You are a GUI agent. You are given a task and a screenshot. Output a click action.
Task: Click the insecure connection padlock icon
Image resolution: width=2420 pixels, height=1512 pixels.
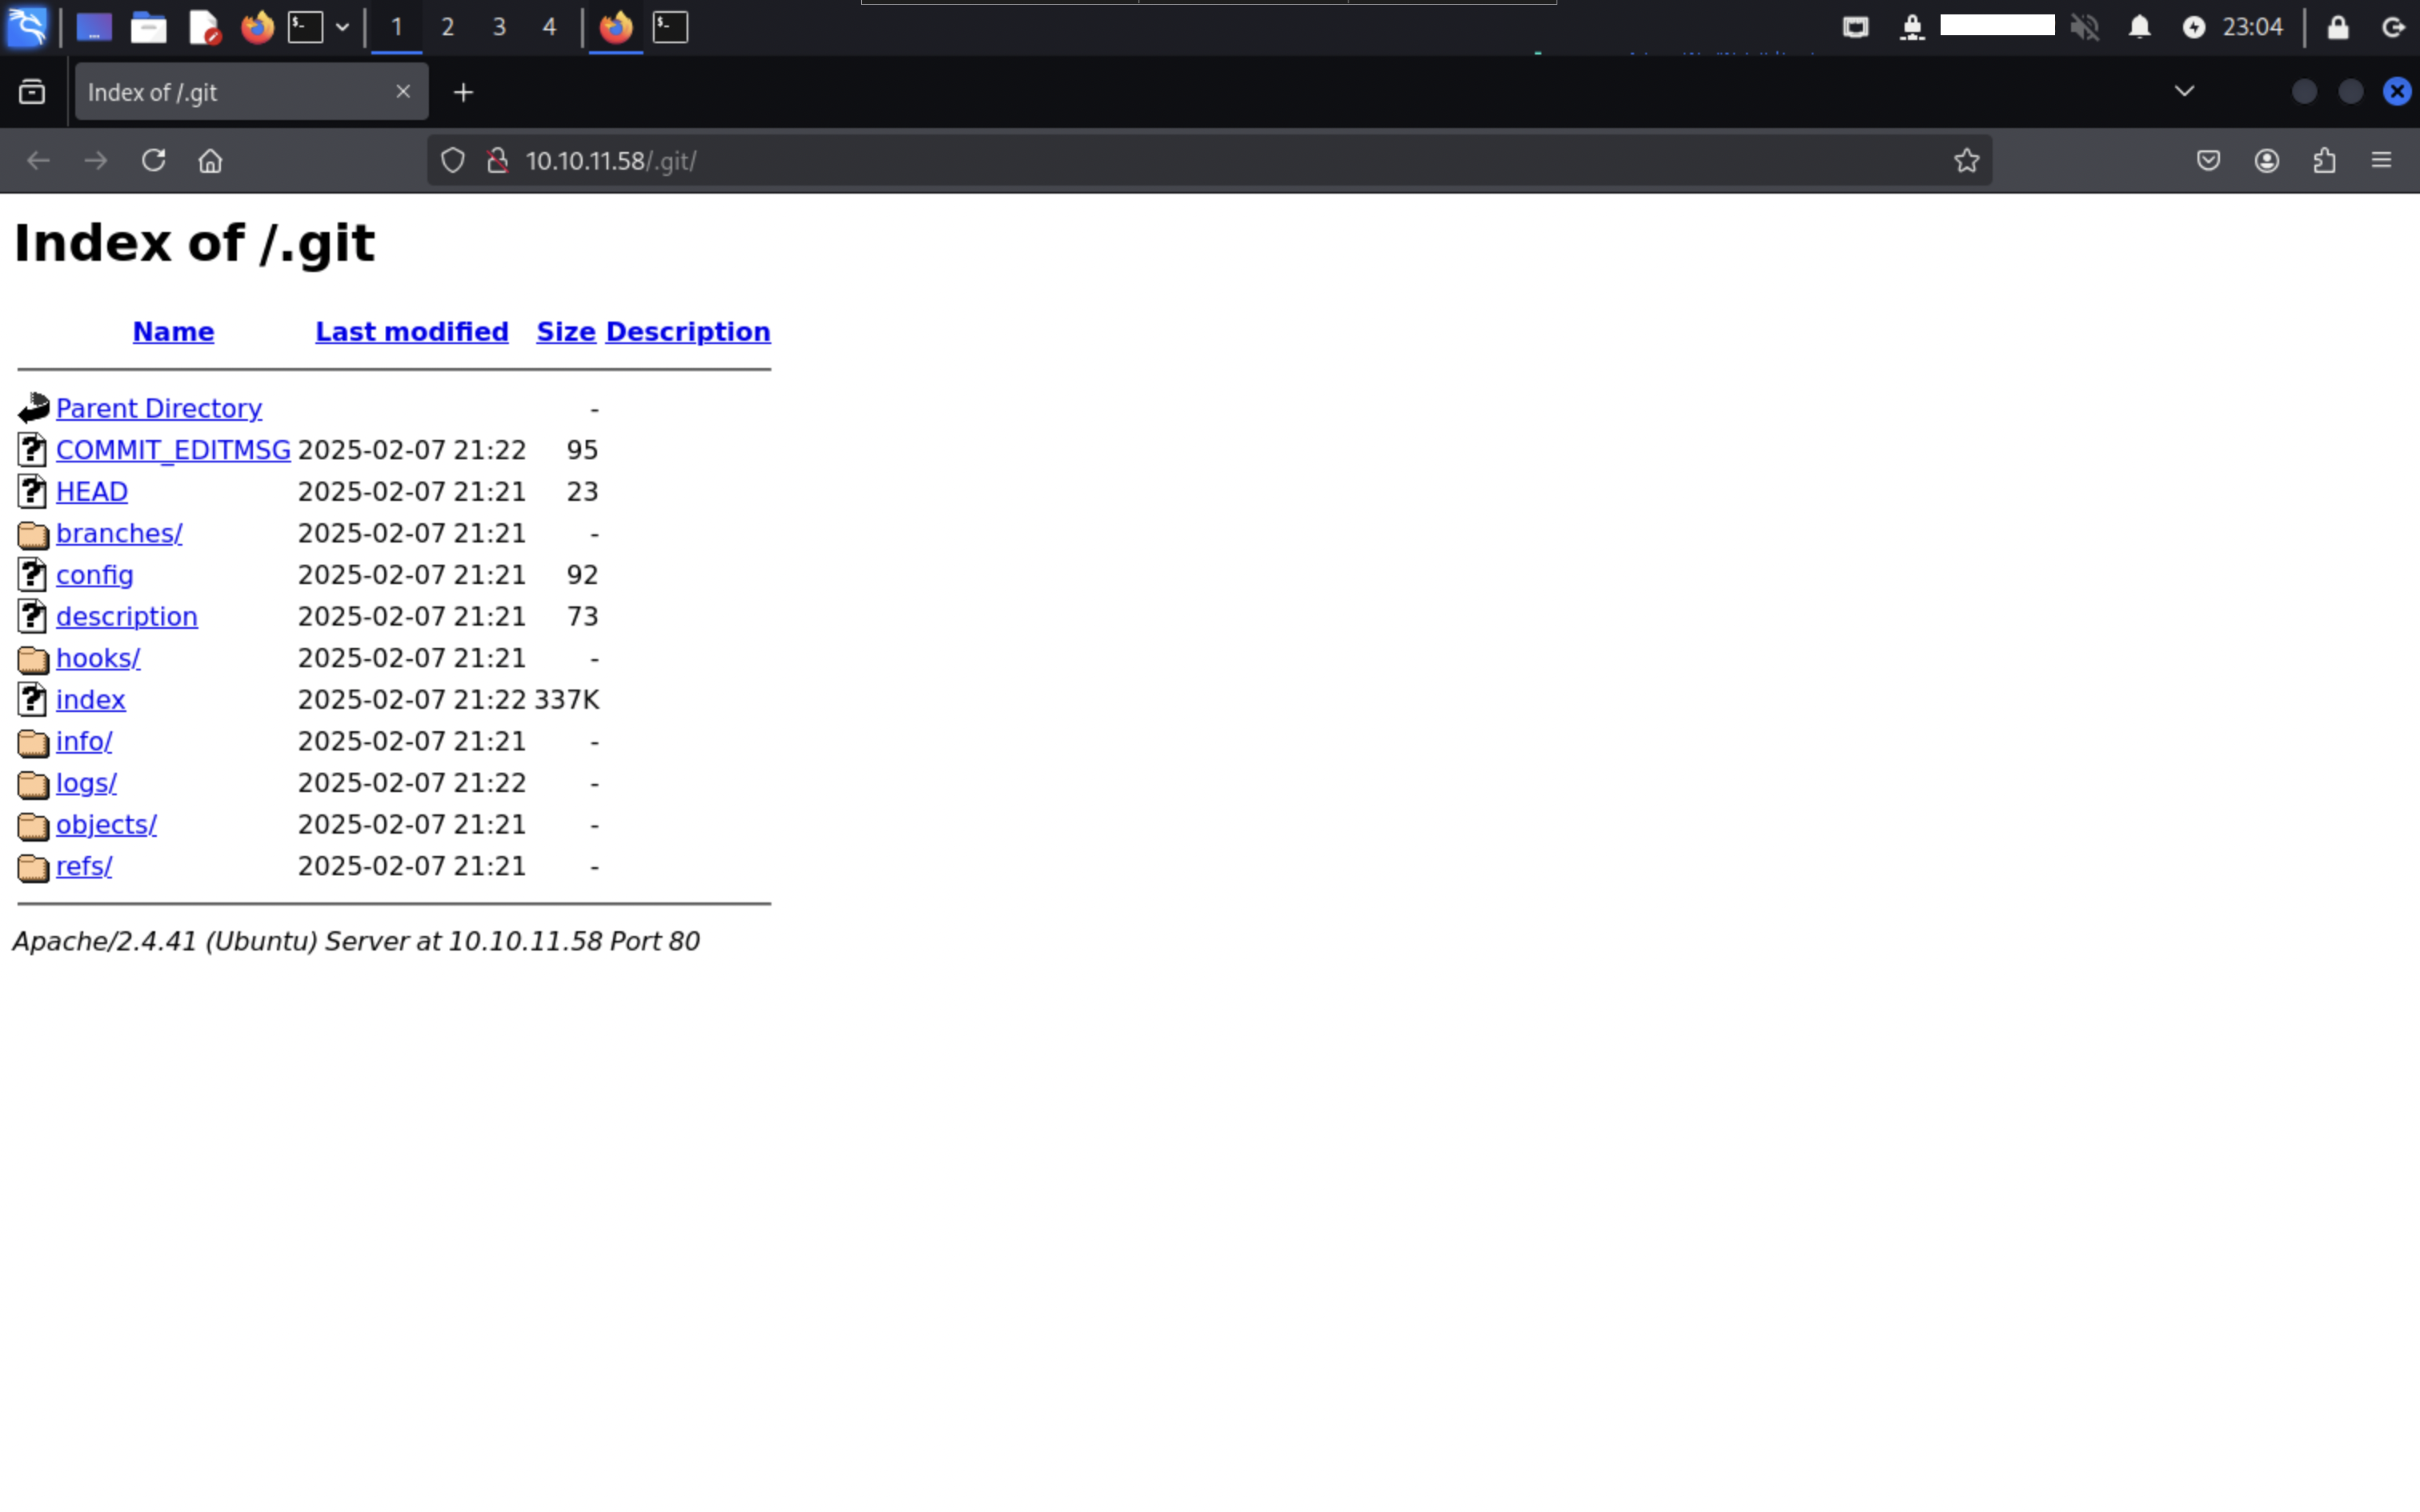coord(497,160)
